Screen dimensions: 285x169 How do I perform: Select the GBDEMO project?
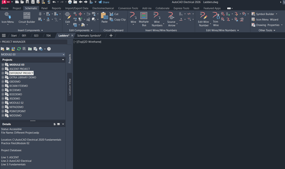tap(15, 81)
